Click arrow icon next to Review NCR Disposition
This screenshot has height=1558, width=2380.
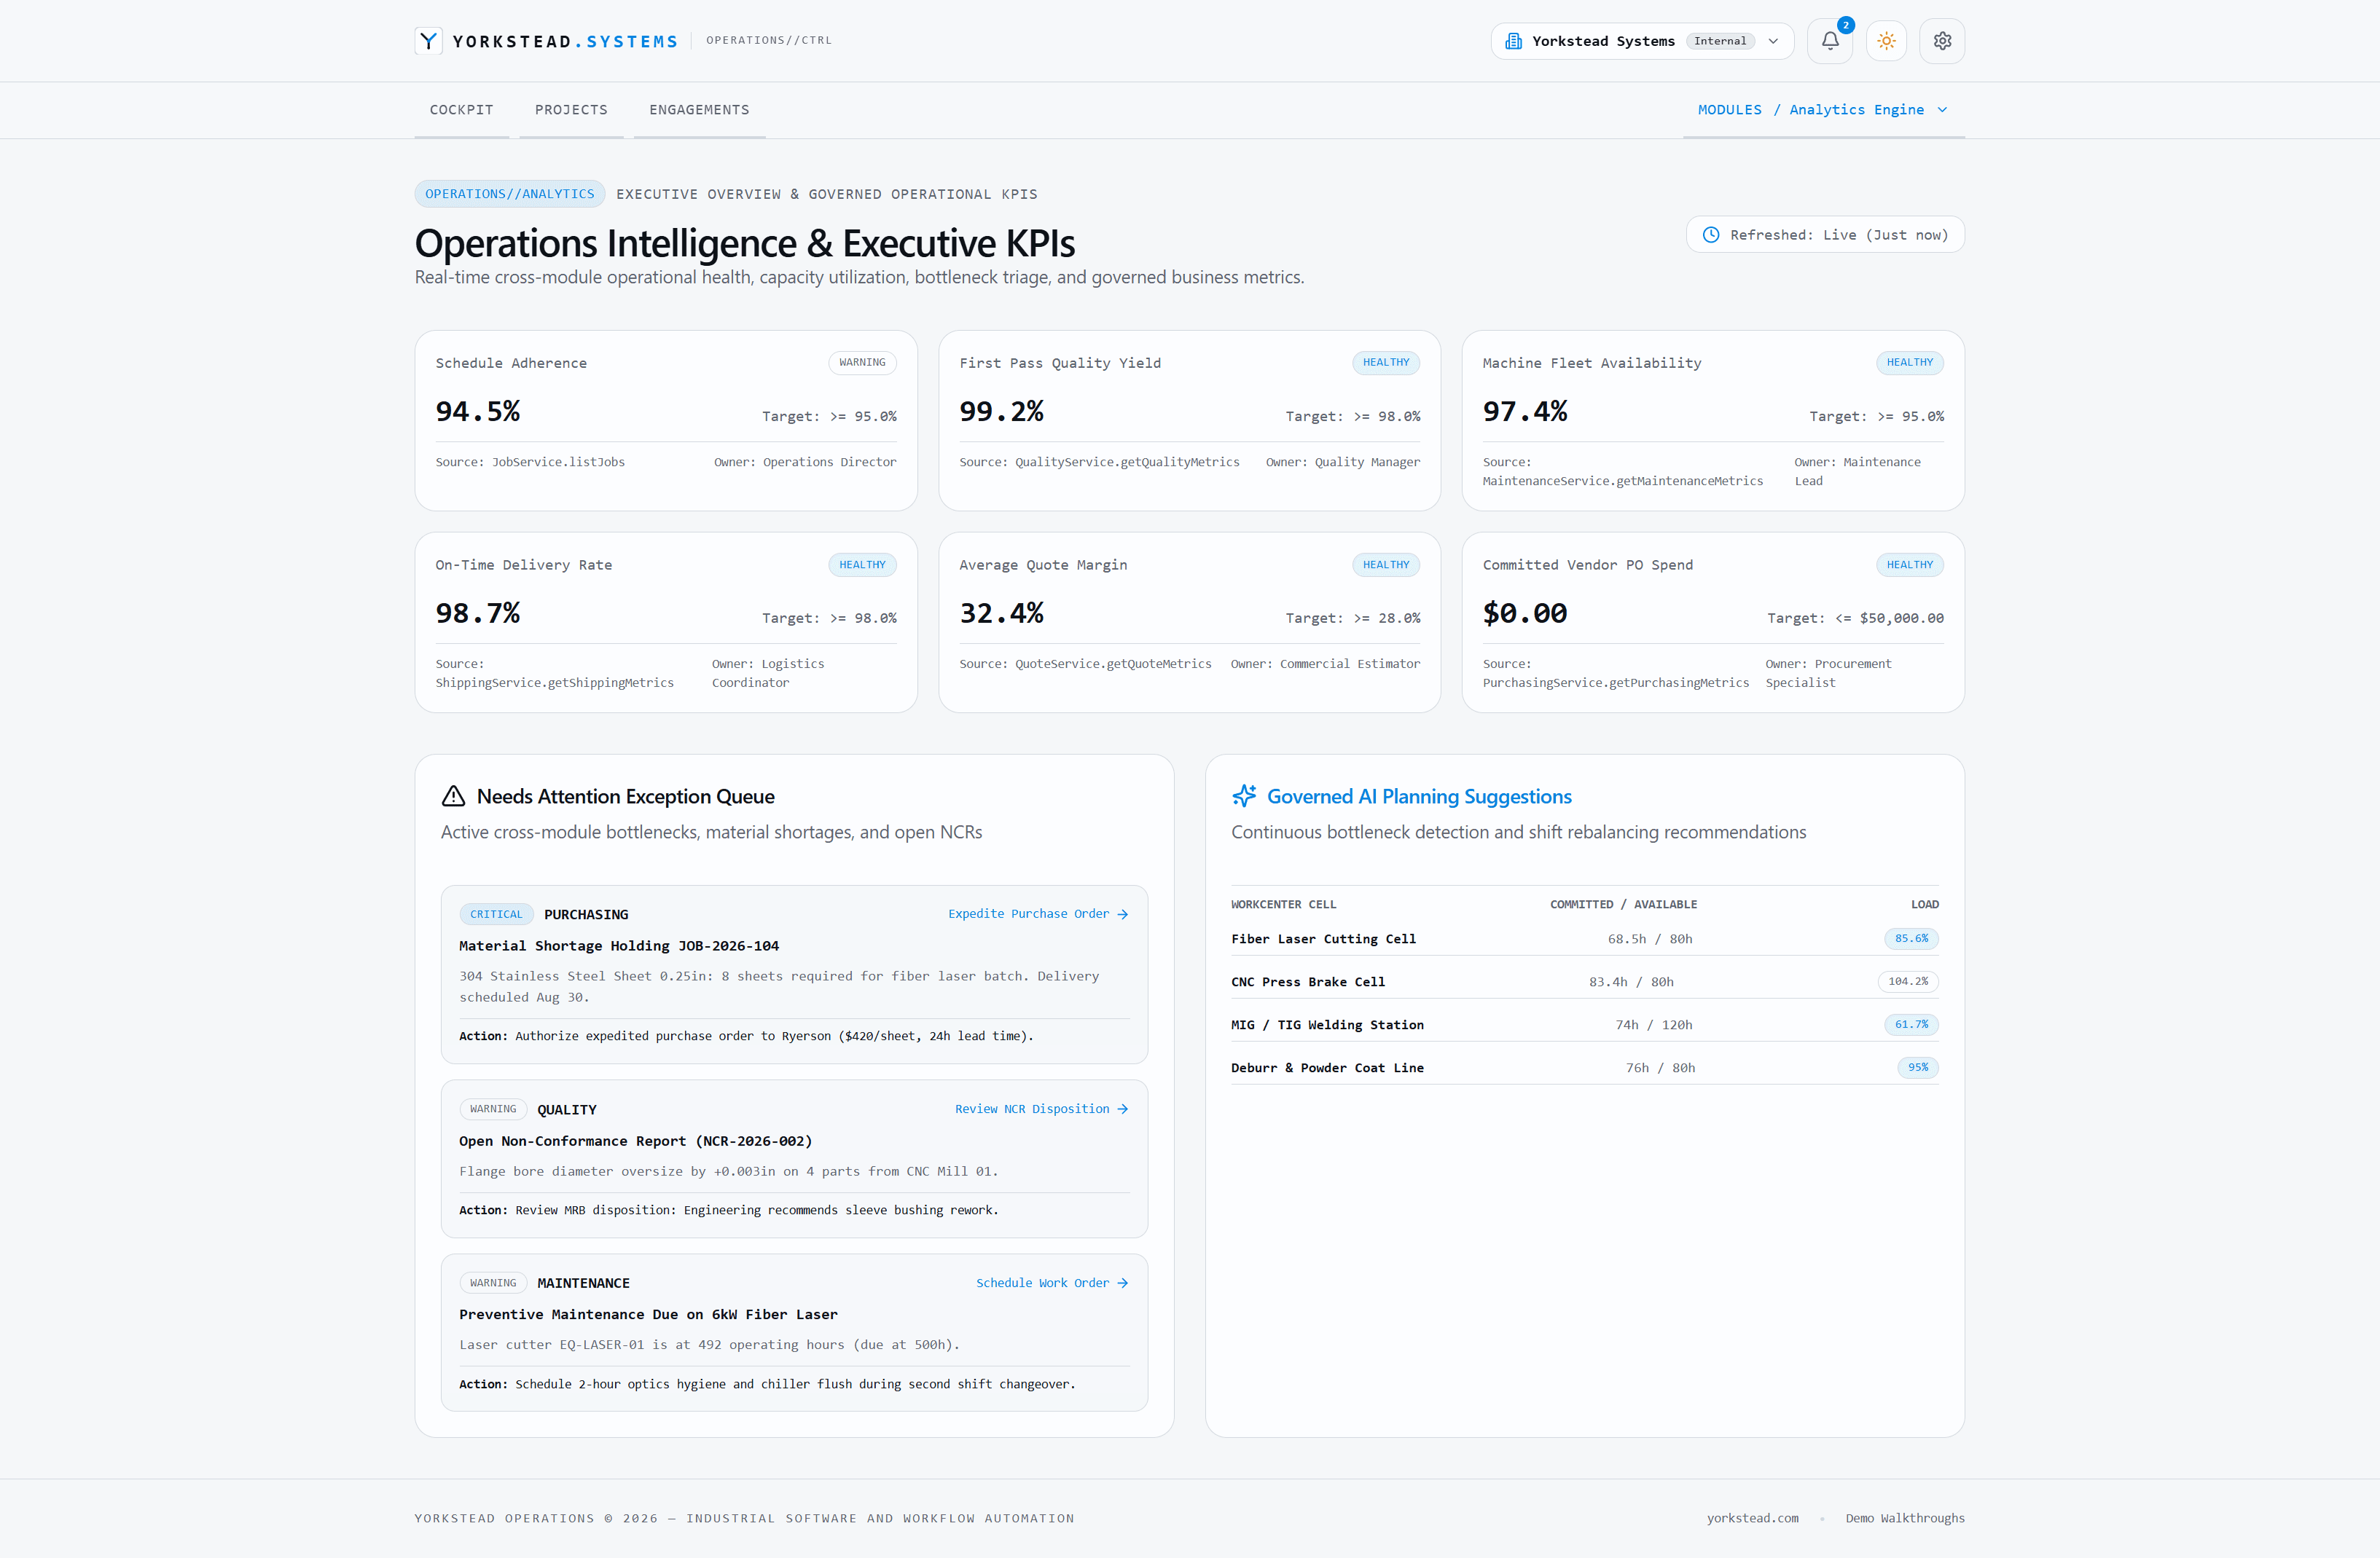(x=1122, y=1109)
